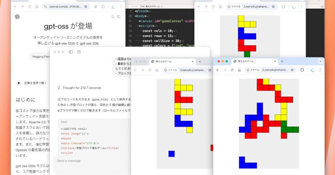The width and height of the screenshot is (335, 175).
Task: Click the canvas id="gameCanvas" code line
Action: click(166, 21)
